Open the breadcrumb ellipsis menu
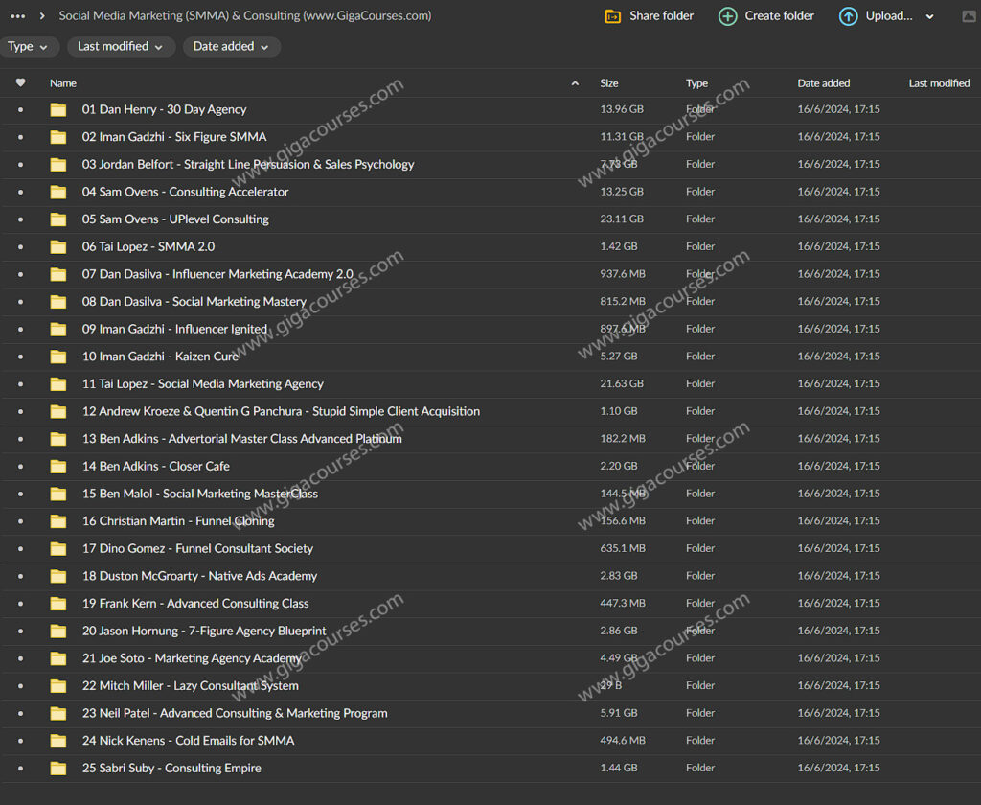Image resolution: width=981 pixels, height=805 pixels. pyautogui.click(x=17, y=16)
